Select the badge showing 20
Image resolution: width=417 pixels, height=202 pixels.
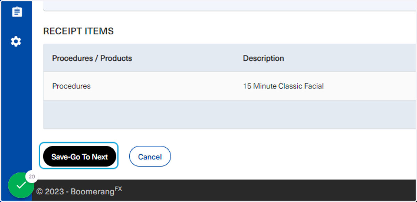pyautogui.click(x=32, y=177)
